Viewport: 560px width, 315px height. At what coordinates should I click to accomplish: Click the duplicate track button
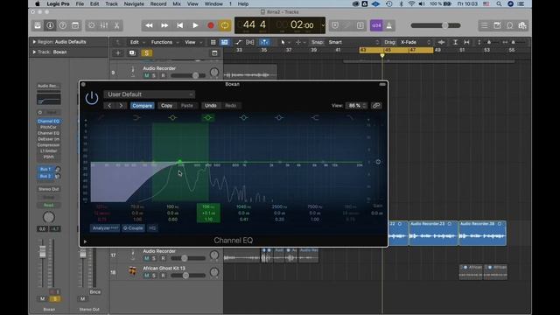tap(132, 53)
